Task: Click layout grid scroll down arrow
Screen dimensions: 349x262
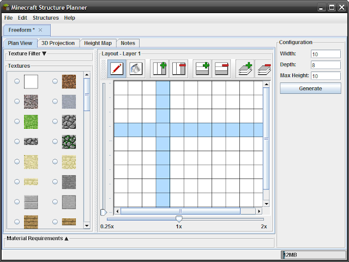Action: point(266,204)
